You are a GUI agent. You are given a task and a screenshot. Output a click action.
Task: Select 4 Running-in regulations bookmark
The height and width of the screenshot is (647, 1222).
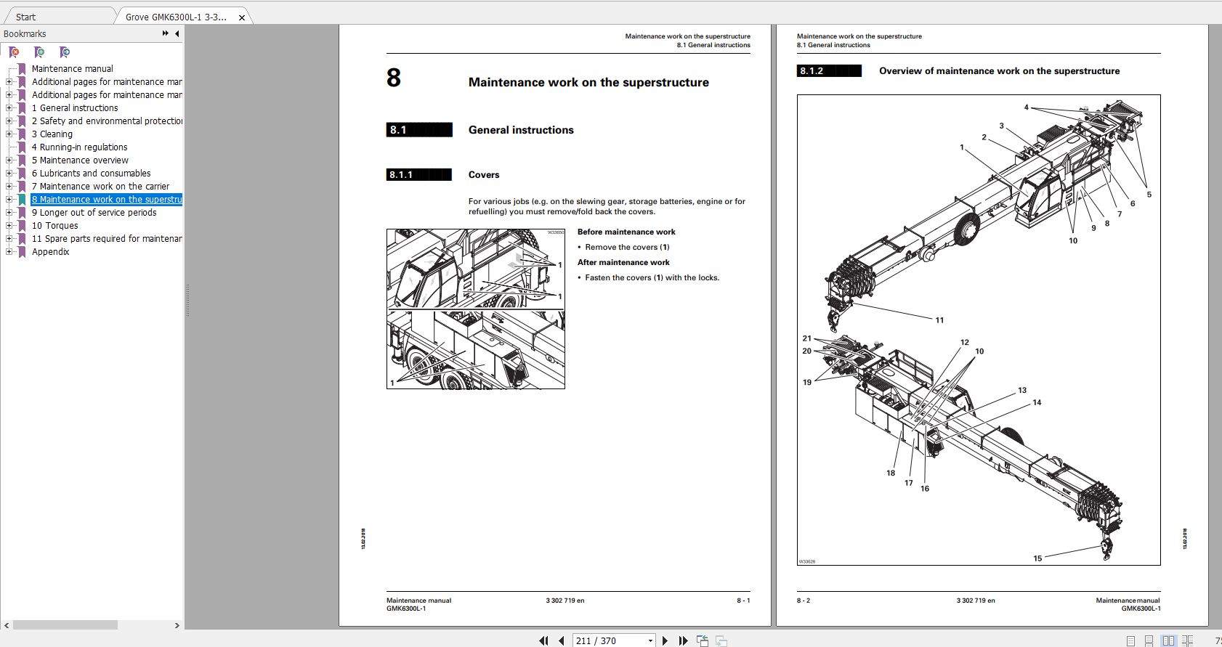[x=80, y=147]
